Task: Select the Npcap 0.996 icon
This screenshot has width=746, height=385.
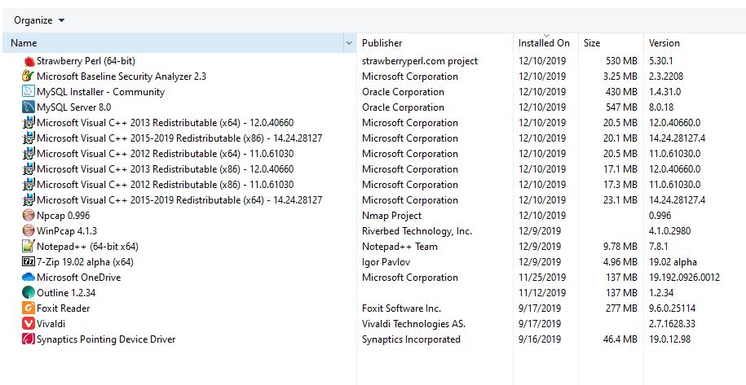Action: coord(29,216)
